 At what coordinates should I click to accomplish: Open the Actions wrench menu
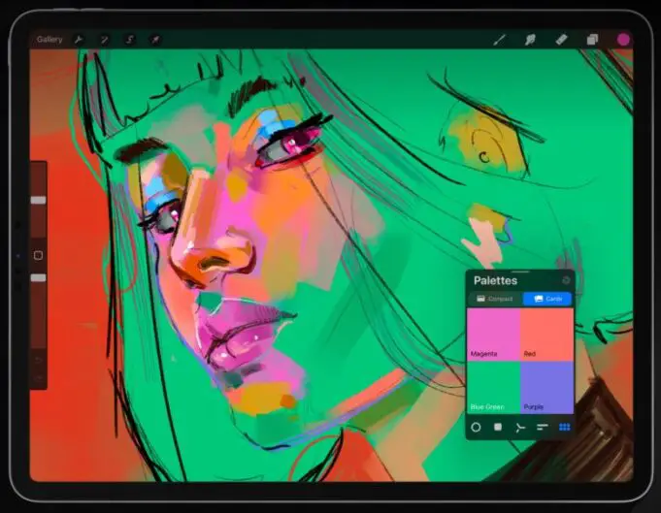(79, 40)
